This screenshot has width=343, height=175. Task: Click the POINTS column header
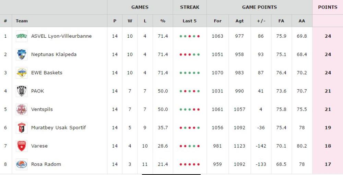(x=328, y=7)
